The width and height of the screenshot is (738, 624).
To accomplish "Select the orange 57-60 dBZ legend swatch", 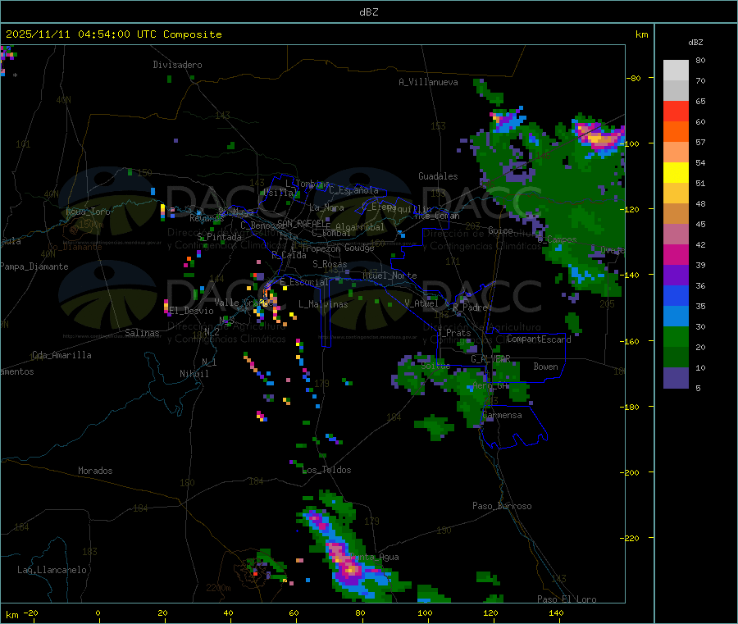I will [676, 132].
